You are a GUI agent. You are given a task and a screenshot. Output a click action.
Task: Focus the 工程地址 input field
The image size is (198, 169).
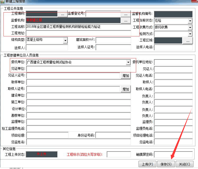[x=78, y=33]
